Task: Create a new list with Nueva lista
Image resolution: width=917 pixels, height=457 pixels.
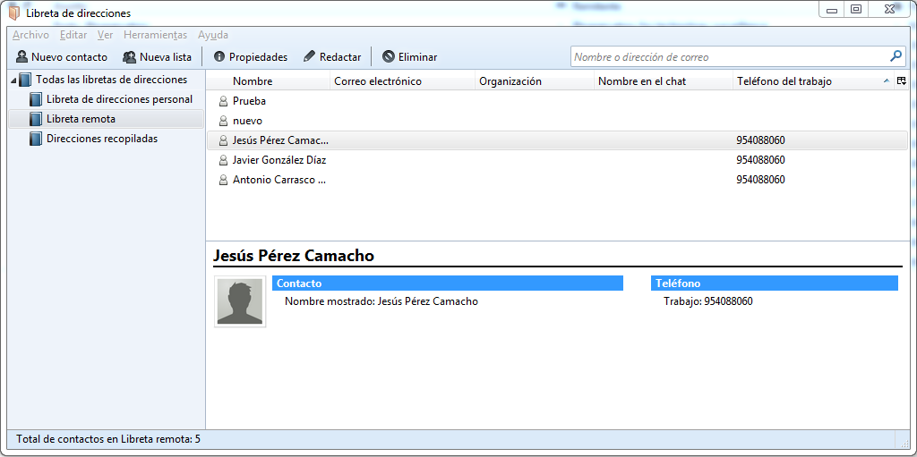Action: [157, 57]
